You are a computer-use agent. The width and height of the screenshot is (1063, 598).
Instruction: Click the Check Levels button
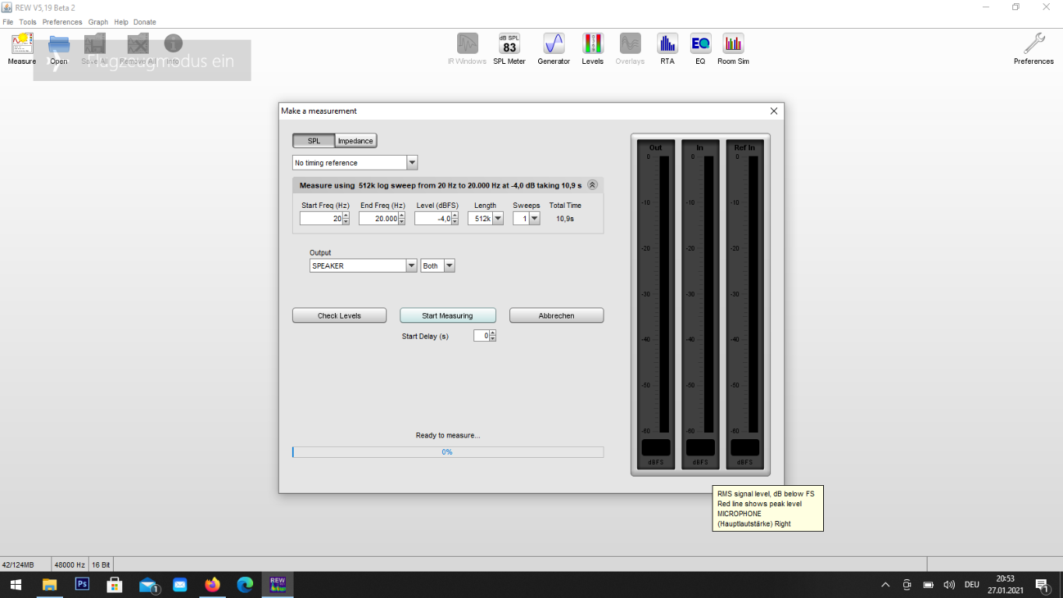pos(340,315)
